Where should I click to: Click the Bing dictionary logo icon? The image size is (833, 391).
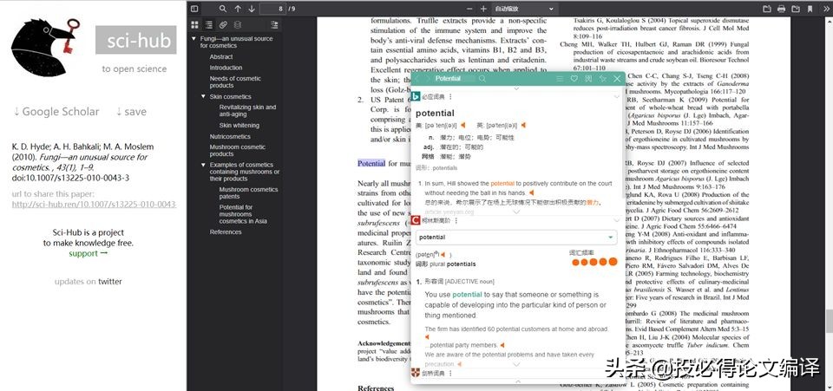point(416,96)
